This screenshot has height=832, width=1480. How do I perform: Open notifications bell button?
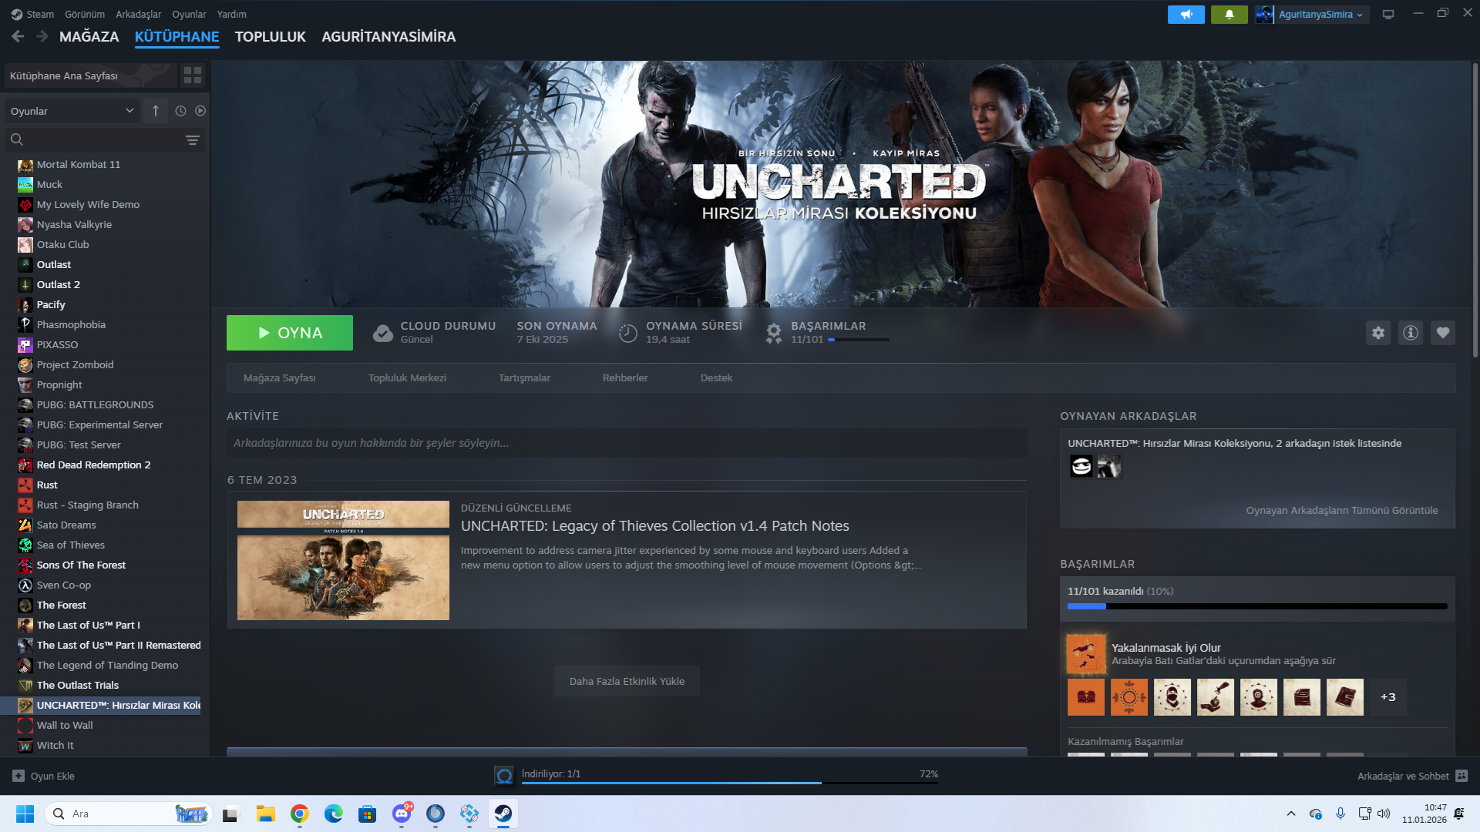tap(1229, 14)
